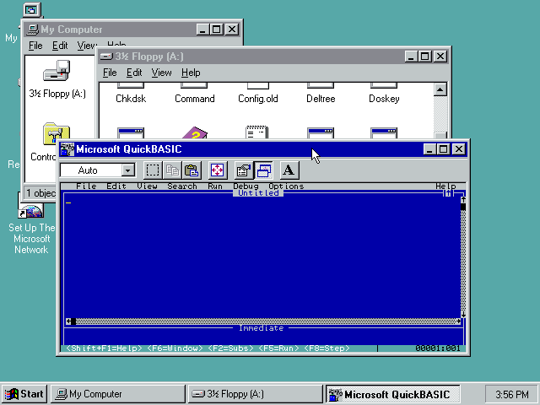Expand the Auto font size dropdown
This screenshot has height=405, width=540.
click(127, 170)
